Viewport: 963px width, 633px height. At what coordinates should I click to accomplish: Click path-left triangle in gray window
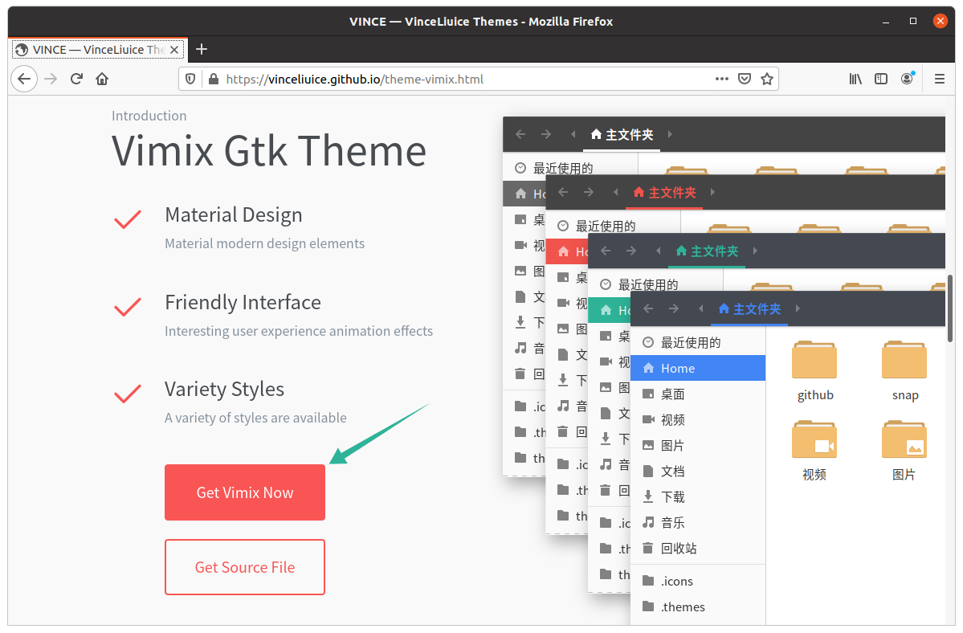(573, 134)
